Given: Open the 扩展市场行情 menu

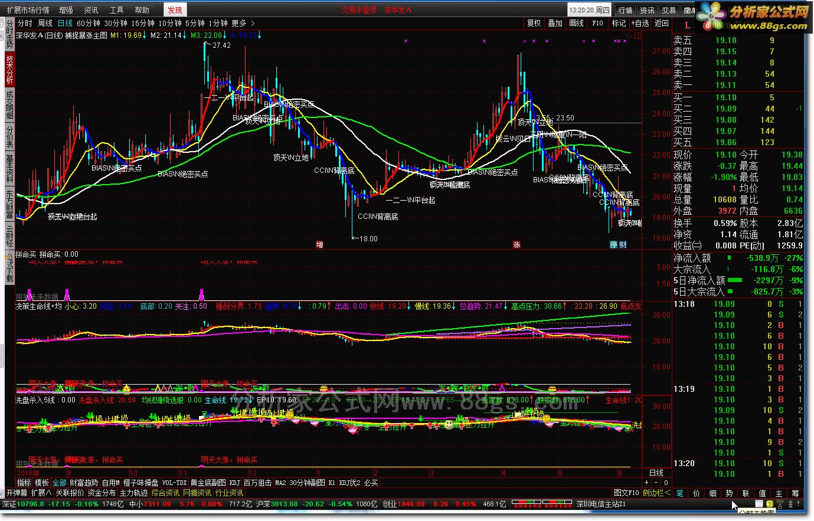Looking at the screenshot, I should [x=28, y=10].
